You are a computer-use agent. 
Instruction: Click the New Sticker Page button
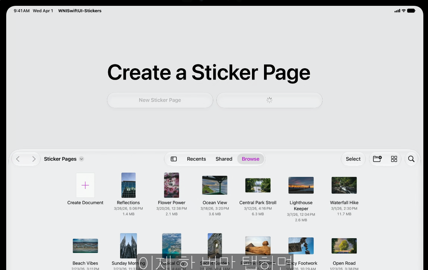[x=160, y=100]
